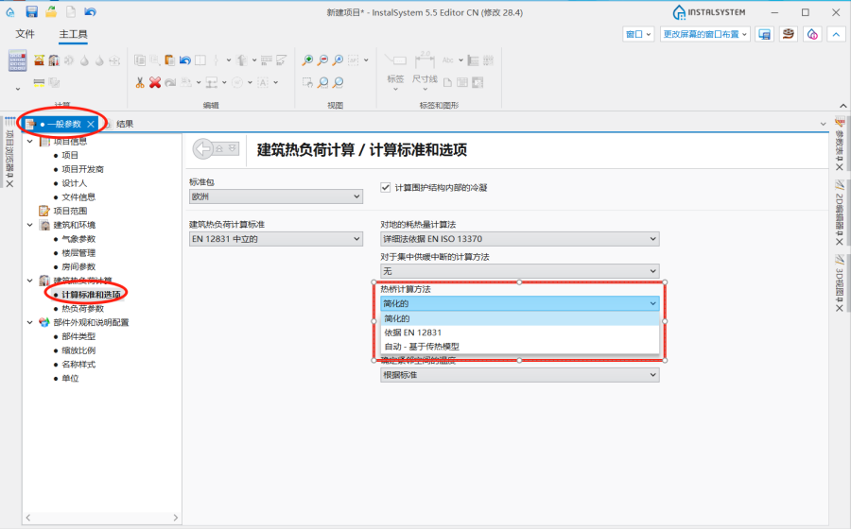The width and height of the screenshot is (851, 529).
Task: Select 气象参数 in the tree
Action: coord(78,239)
